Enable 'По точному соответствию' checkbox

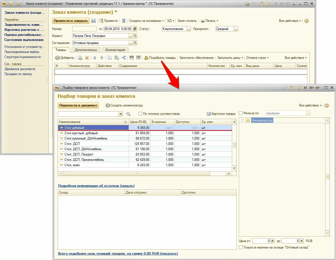coord(141,114)
